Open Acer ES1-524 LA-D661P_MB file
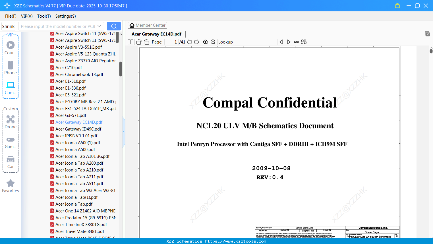 click(83, 109)
